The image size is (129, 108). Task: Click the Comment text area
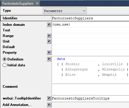[90, 89]
